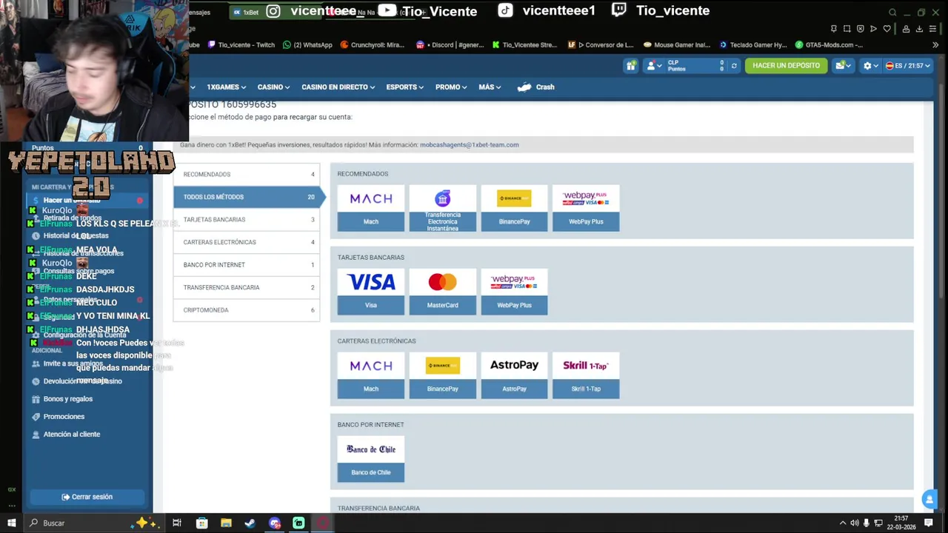Viewport: 948px width, 533px height.
Task: Open the browser easy setup menu icon
Action: 932,29
